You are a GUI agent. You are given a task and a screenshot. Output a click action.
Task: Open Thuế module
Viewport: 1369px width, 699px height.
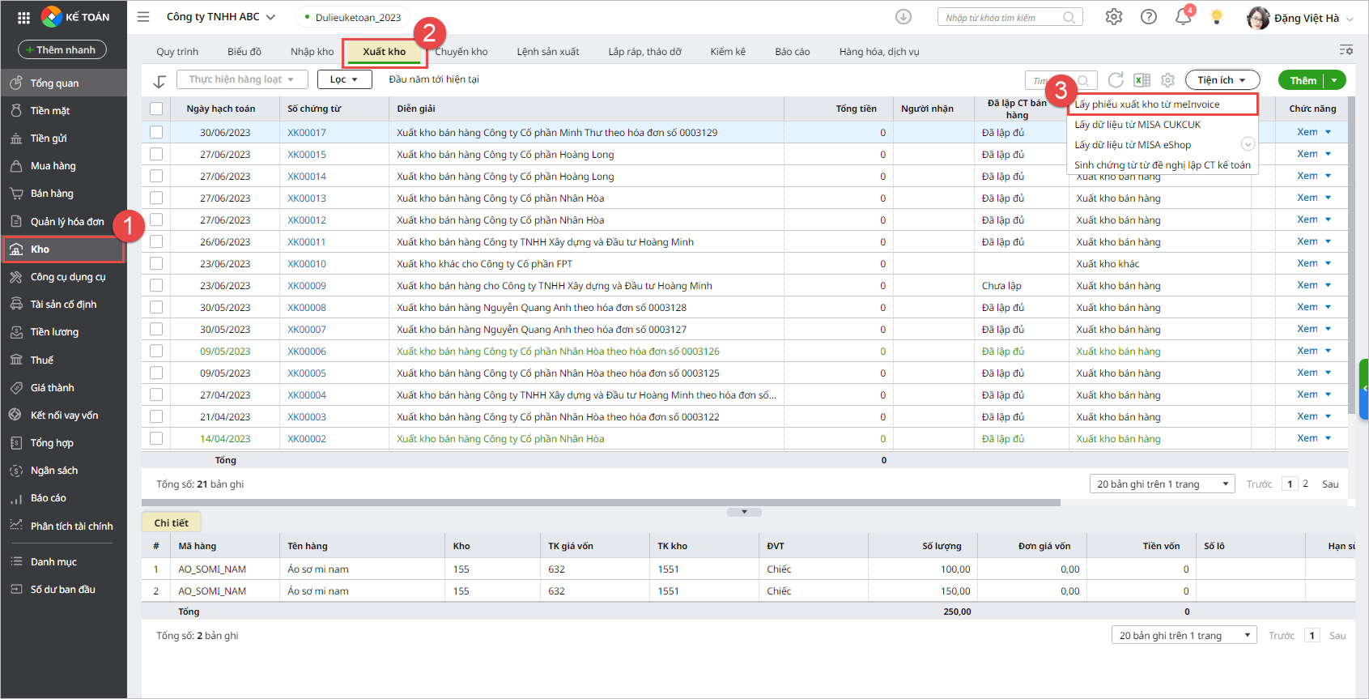pos(64,360)
